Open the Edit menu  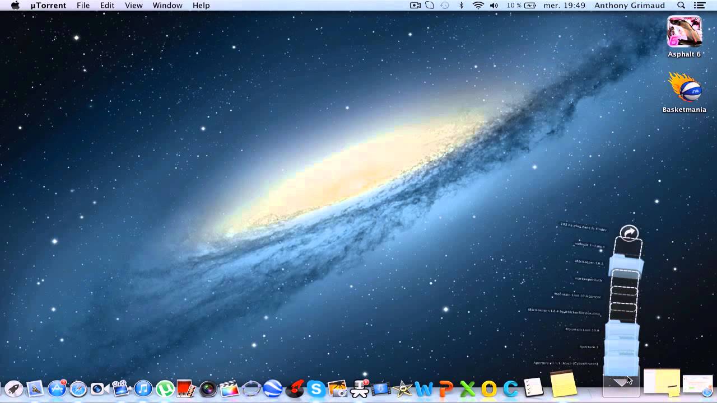[x=107, y=5]
